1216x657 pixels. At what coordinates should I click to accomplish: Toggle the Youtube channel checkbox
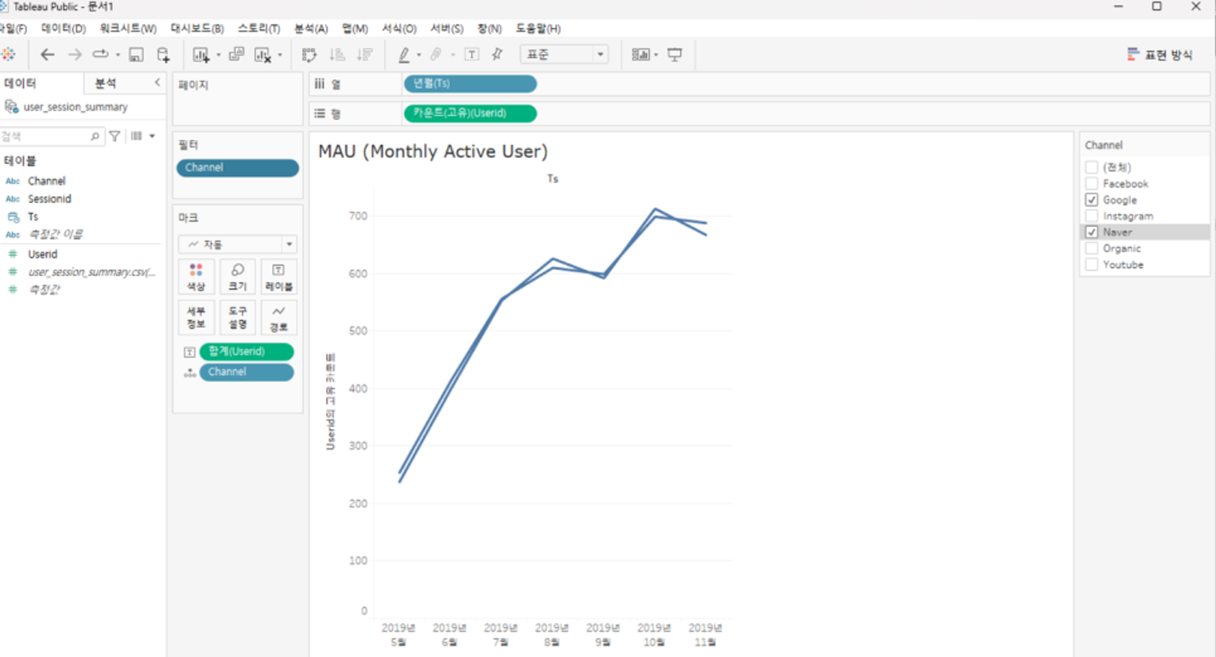point(1091,264)
